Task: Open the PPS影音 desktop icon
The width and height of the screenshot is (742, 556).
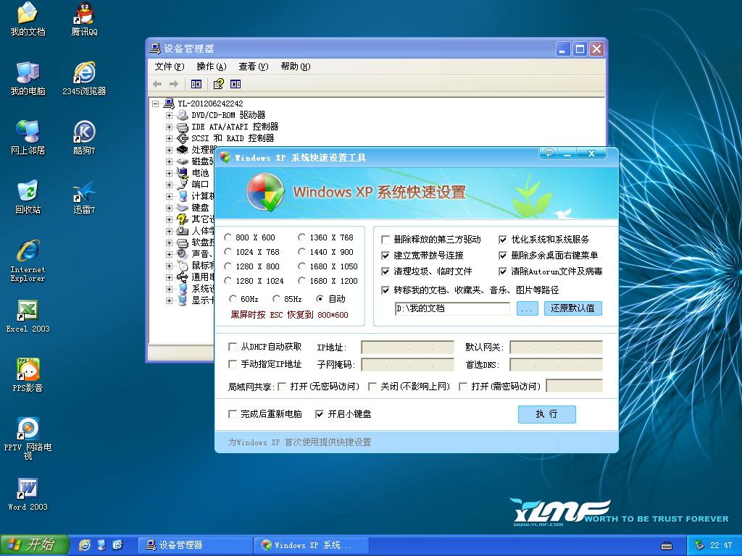Action: tap(28, 371)
